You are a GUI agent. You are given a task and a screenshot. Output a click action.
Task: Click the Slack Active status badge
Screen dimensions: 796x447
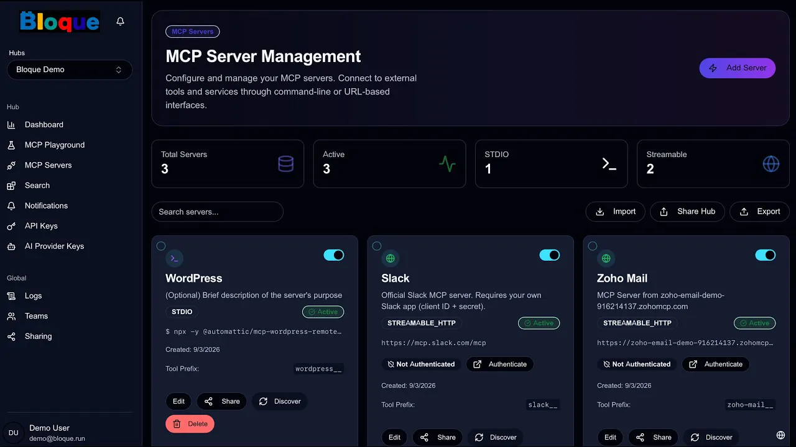point(539,323)
